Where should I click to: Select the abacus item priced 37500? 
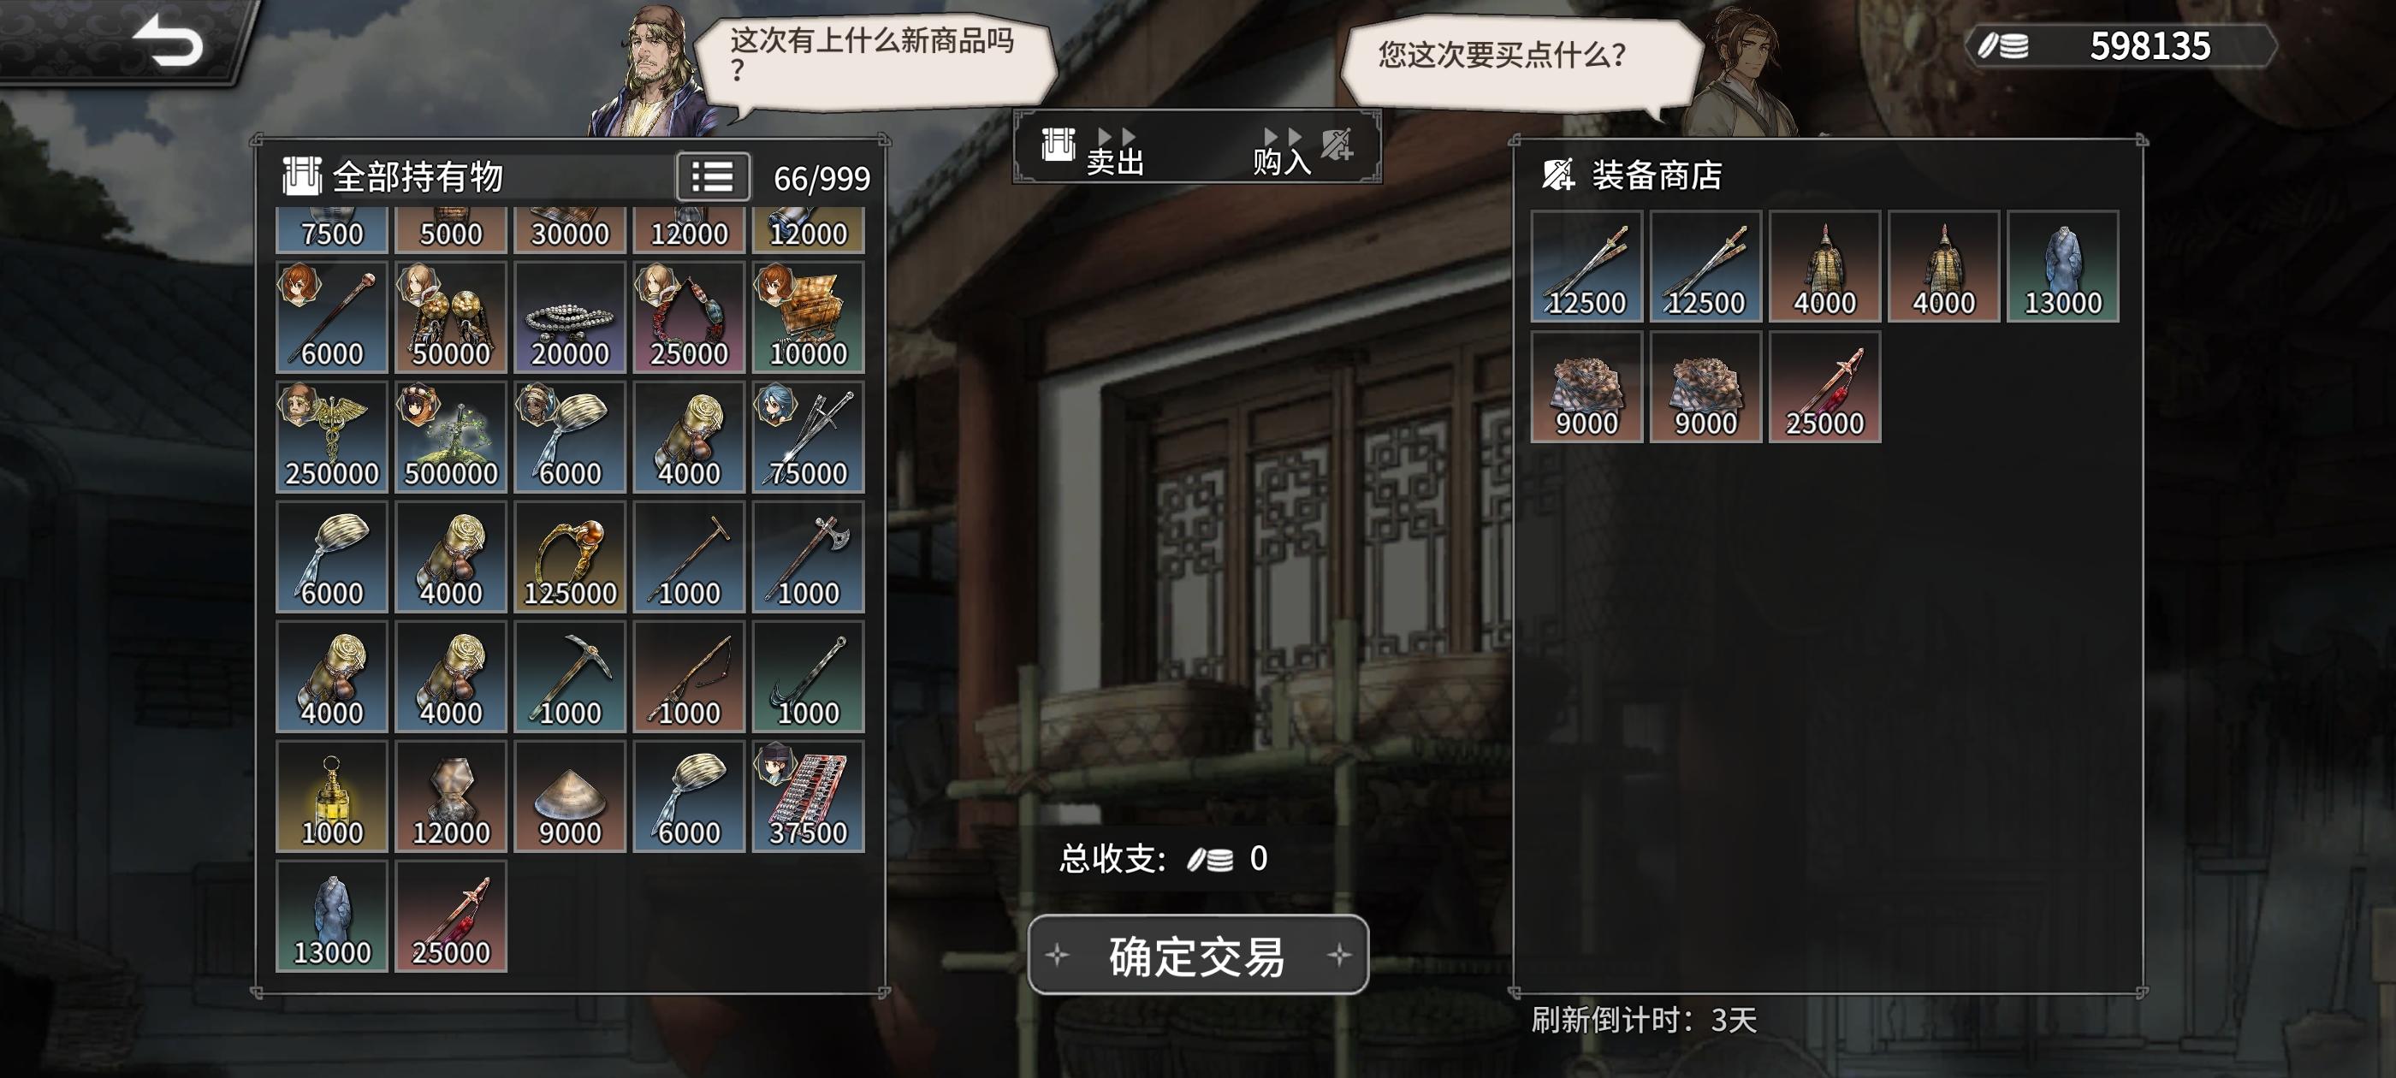pos(809,797)
